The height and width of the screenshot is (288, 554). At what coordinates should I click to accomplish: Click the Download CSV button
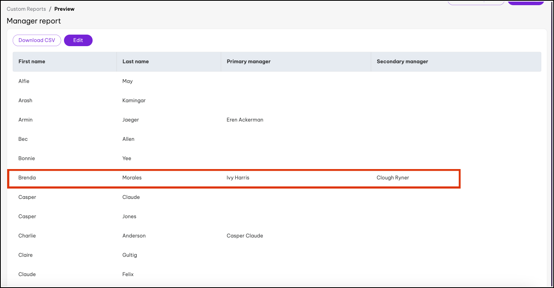tap(37, 40)
